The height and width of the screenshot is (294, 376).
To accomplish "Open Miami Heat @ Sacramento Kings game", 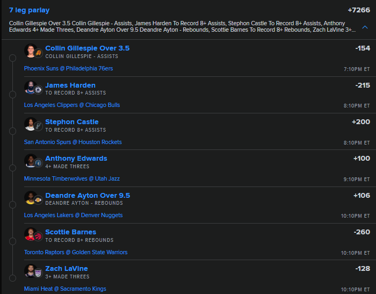I will pos(65,289).
